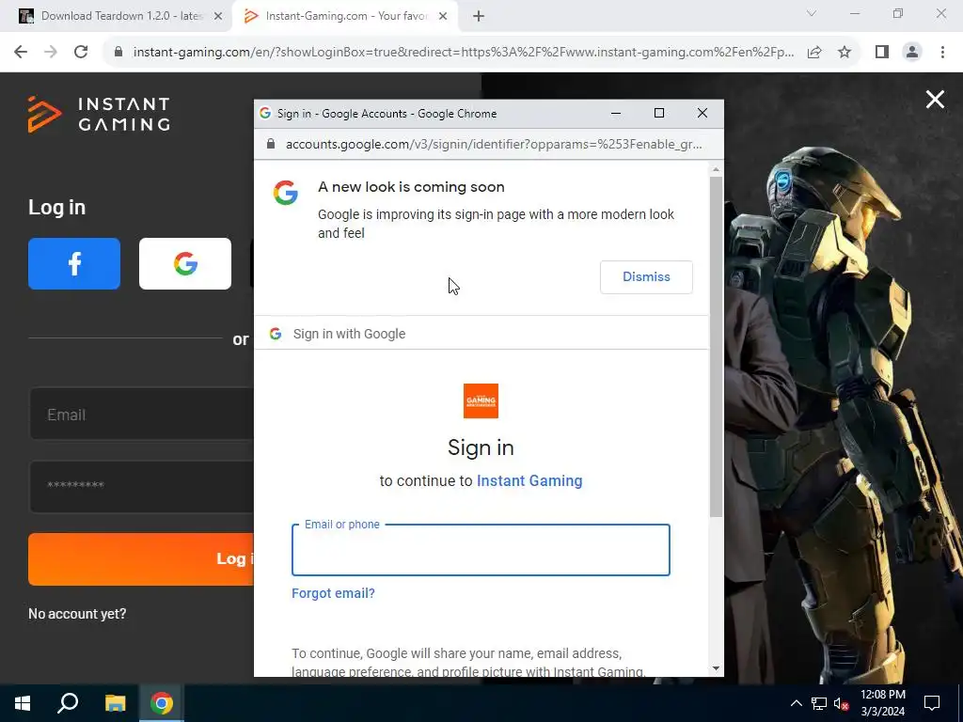The height and width of the screenshot is (722, 963).
Task: Click the Instant Gaming logo
Action: pyautogui.click(x=99, y=114)
